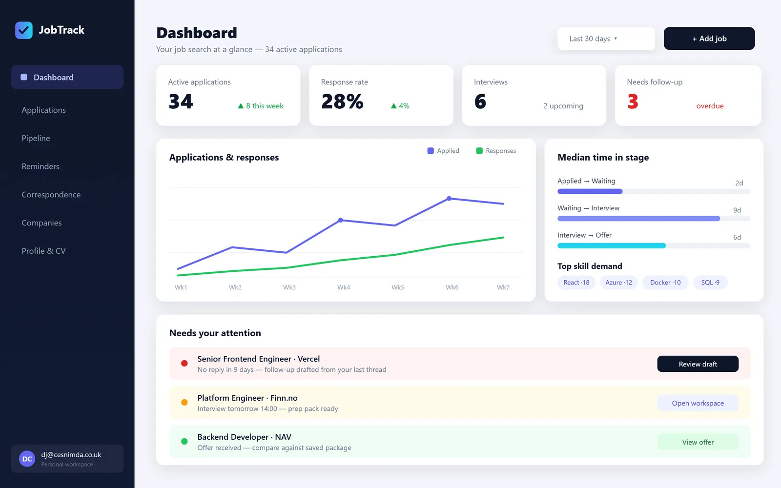
Task: Click the Needs your attention heading
Action: click(x=215, y=333)
